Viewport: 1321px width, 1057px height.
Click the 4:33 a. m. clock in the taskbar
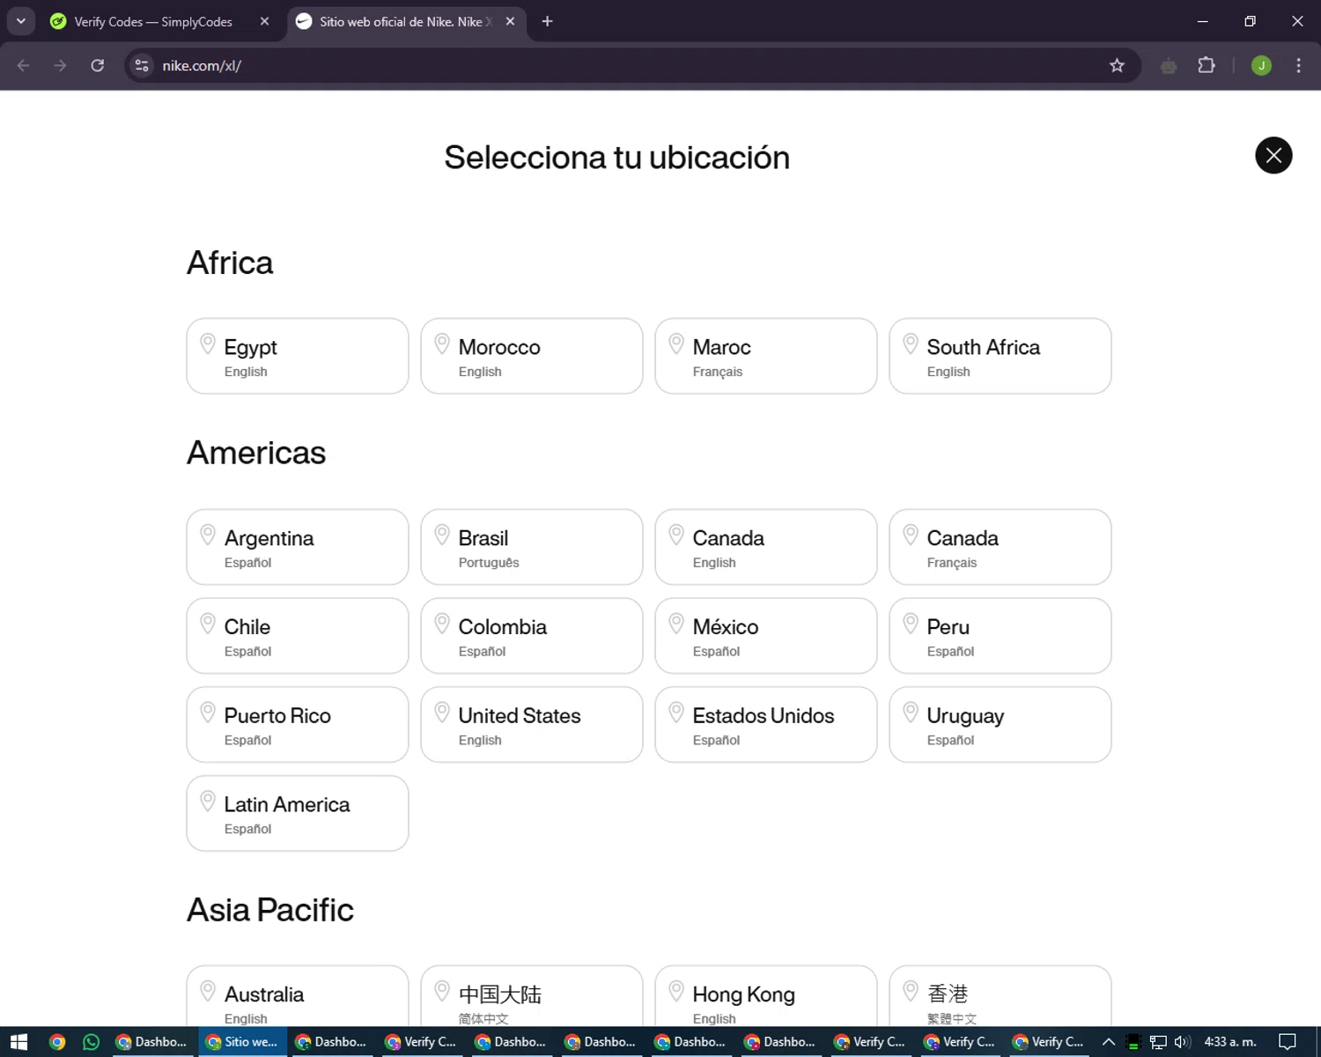(1230, 1042)
